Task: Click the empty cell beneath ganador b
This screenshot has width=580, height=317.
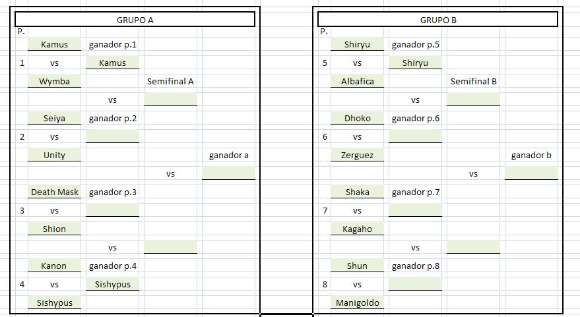Action: (531, 174)
